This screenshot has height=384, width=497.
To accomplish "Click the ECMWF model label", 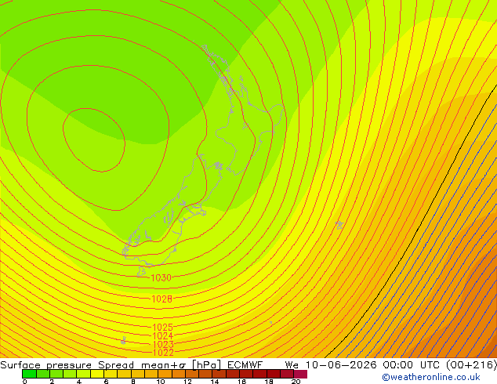I will [245, 365].
